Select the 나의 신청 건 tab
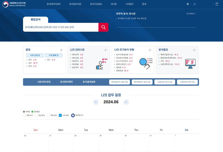The width and height of the screenshot is (223, 152). point(35,55)
